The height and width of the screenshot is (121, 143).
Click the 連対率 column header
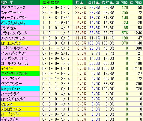point(94,2)
